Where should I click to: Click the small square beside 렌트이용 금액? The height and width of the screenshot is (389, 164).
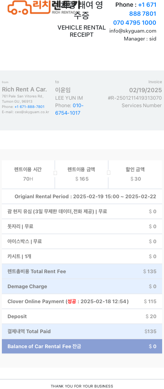(55, 173)
